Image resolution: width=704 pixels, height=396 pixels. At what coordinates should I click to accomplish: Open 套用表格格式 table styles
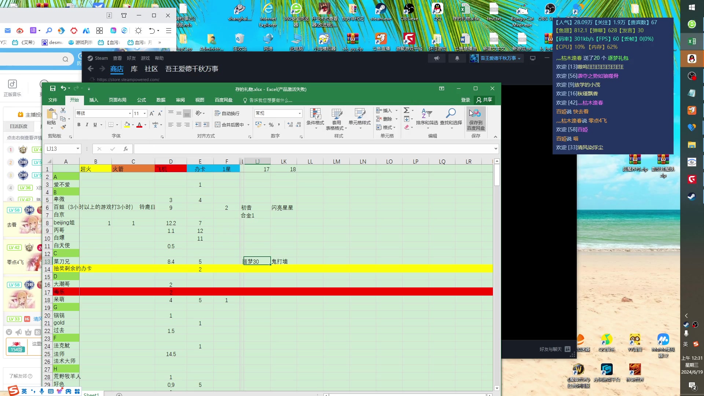click(336, 119)
